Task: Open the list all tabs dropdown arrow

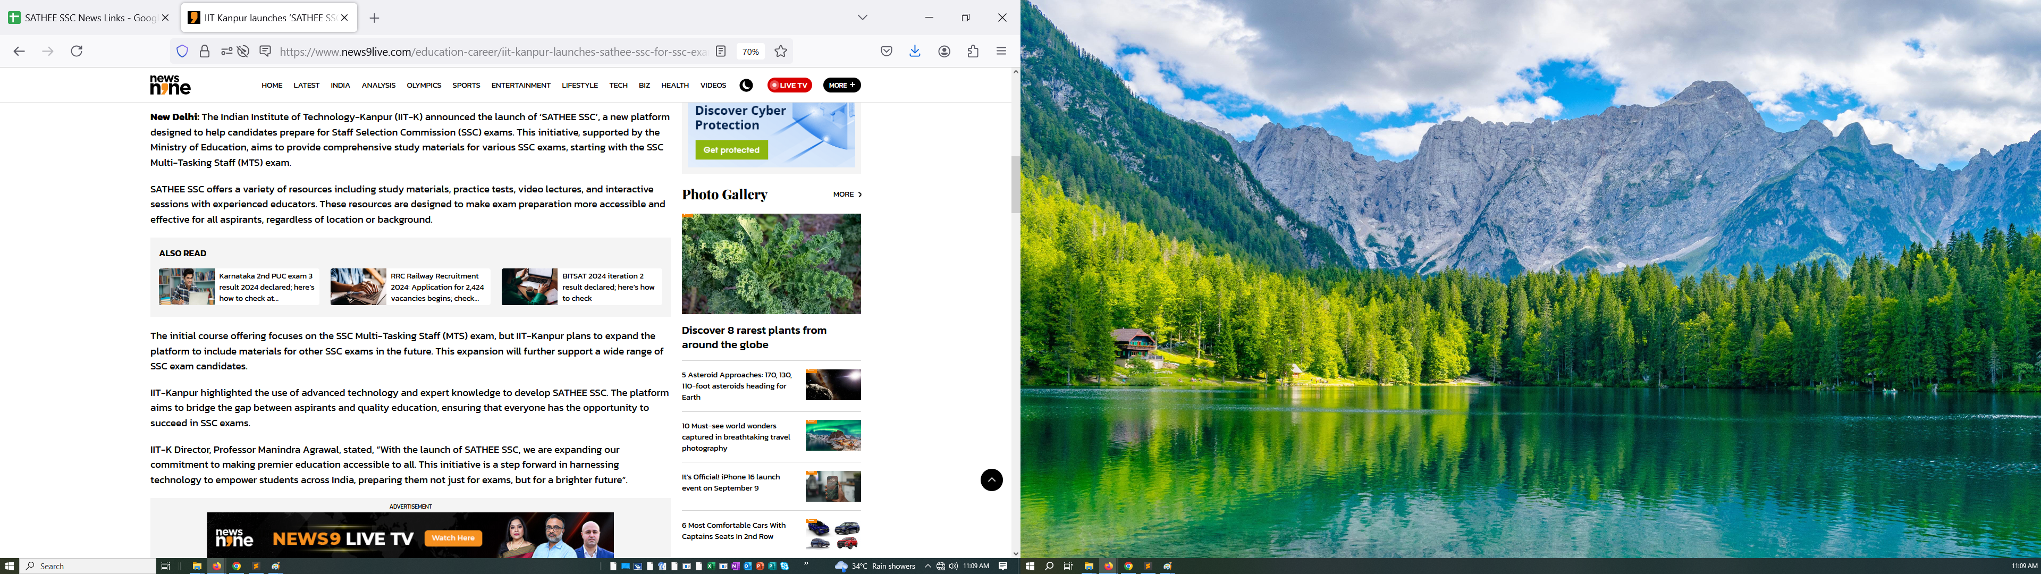Action: tap(863, 18)
